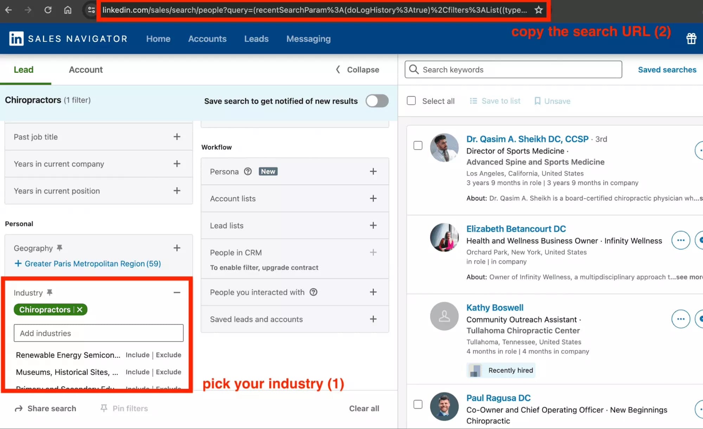Expand the Past job title filter
Image resolution: width=703 pixels, height=429 pixels.
[x=177, y=137]
